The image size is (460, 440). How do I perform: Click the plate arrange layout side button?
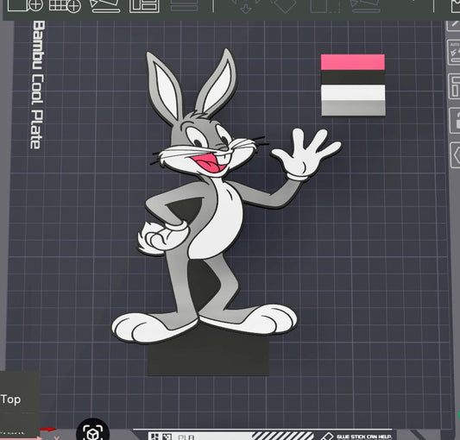tap(454, 86)
